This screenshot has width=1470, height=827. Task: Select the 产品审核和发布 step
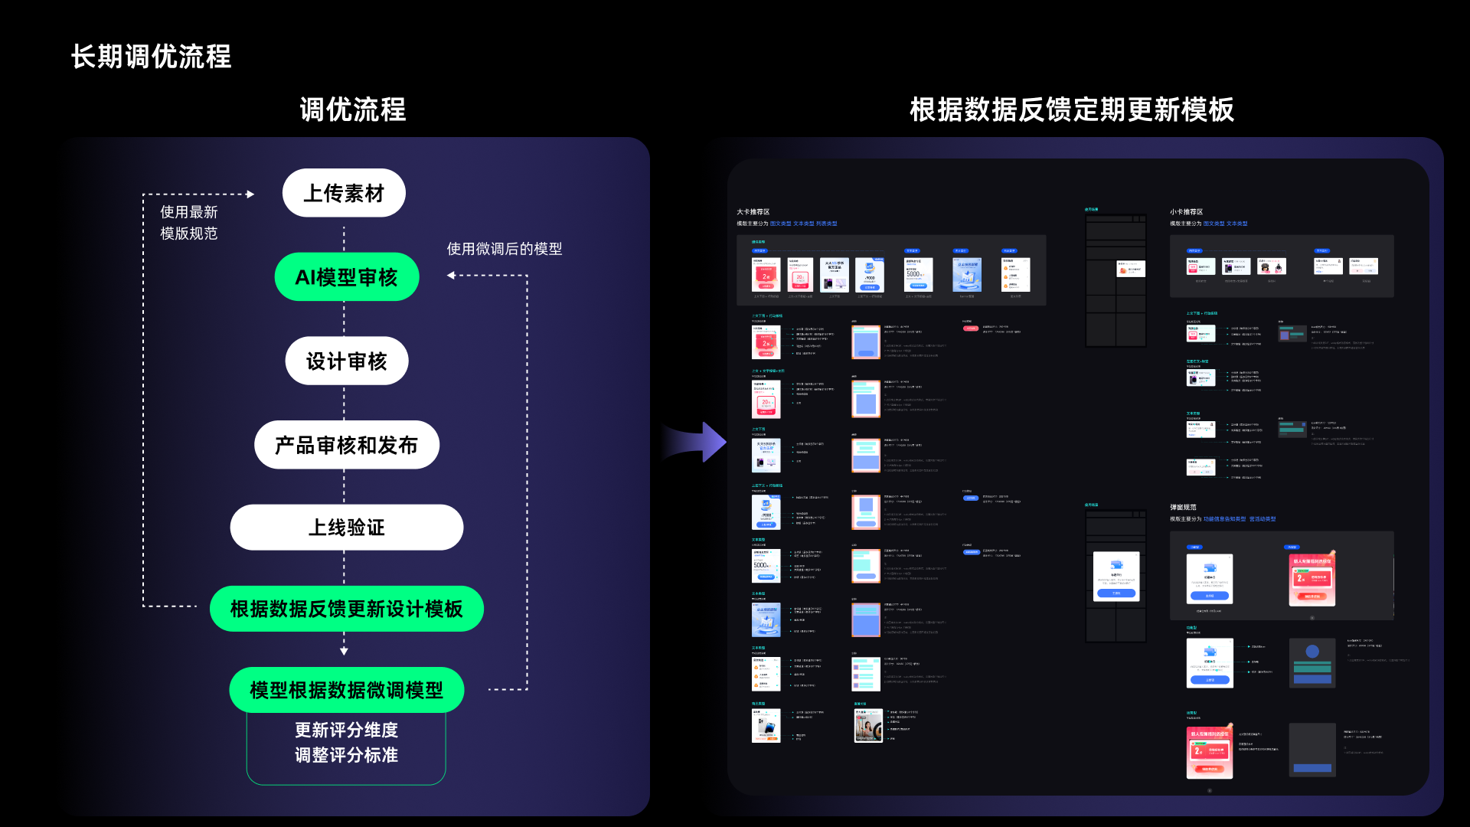346,445
